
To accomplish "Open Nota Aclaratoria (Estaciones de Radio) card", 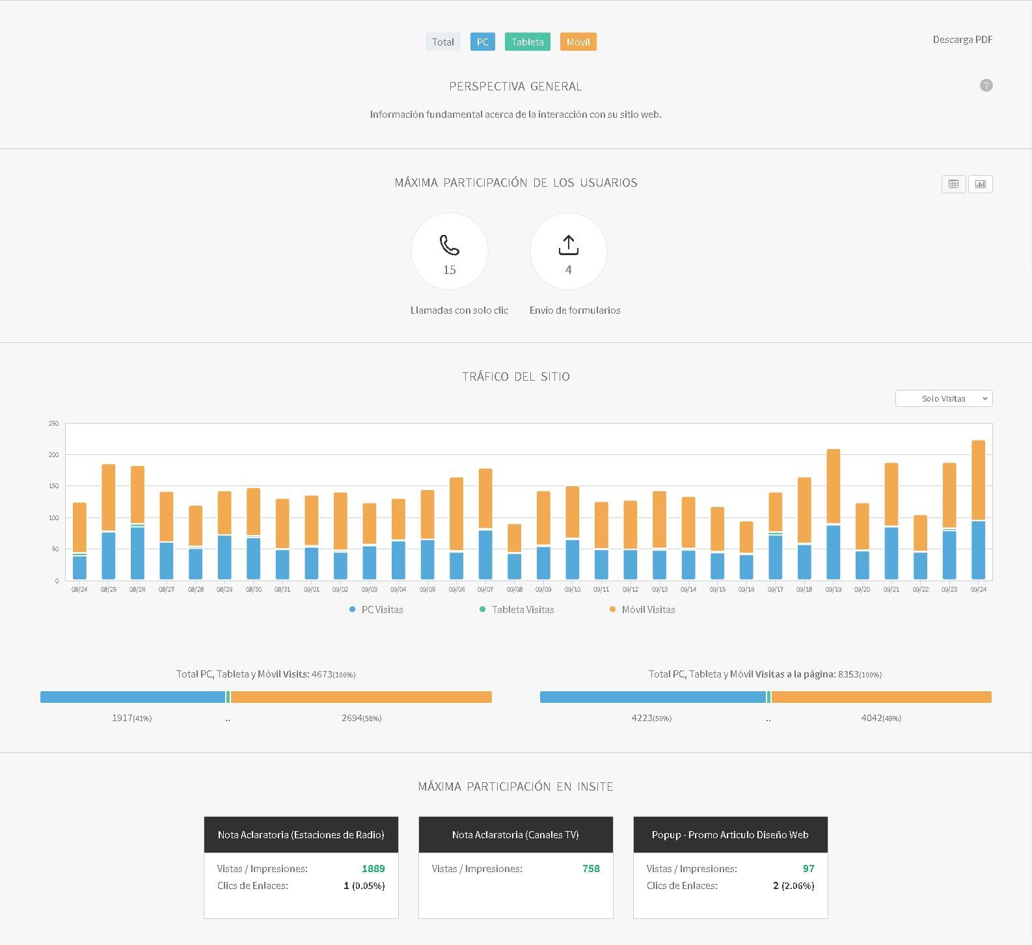I will coord(301,834).
